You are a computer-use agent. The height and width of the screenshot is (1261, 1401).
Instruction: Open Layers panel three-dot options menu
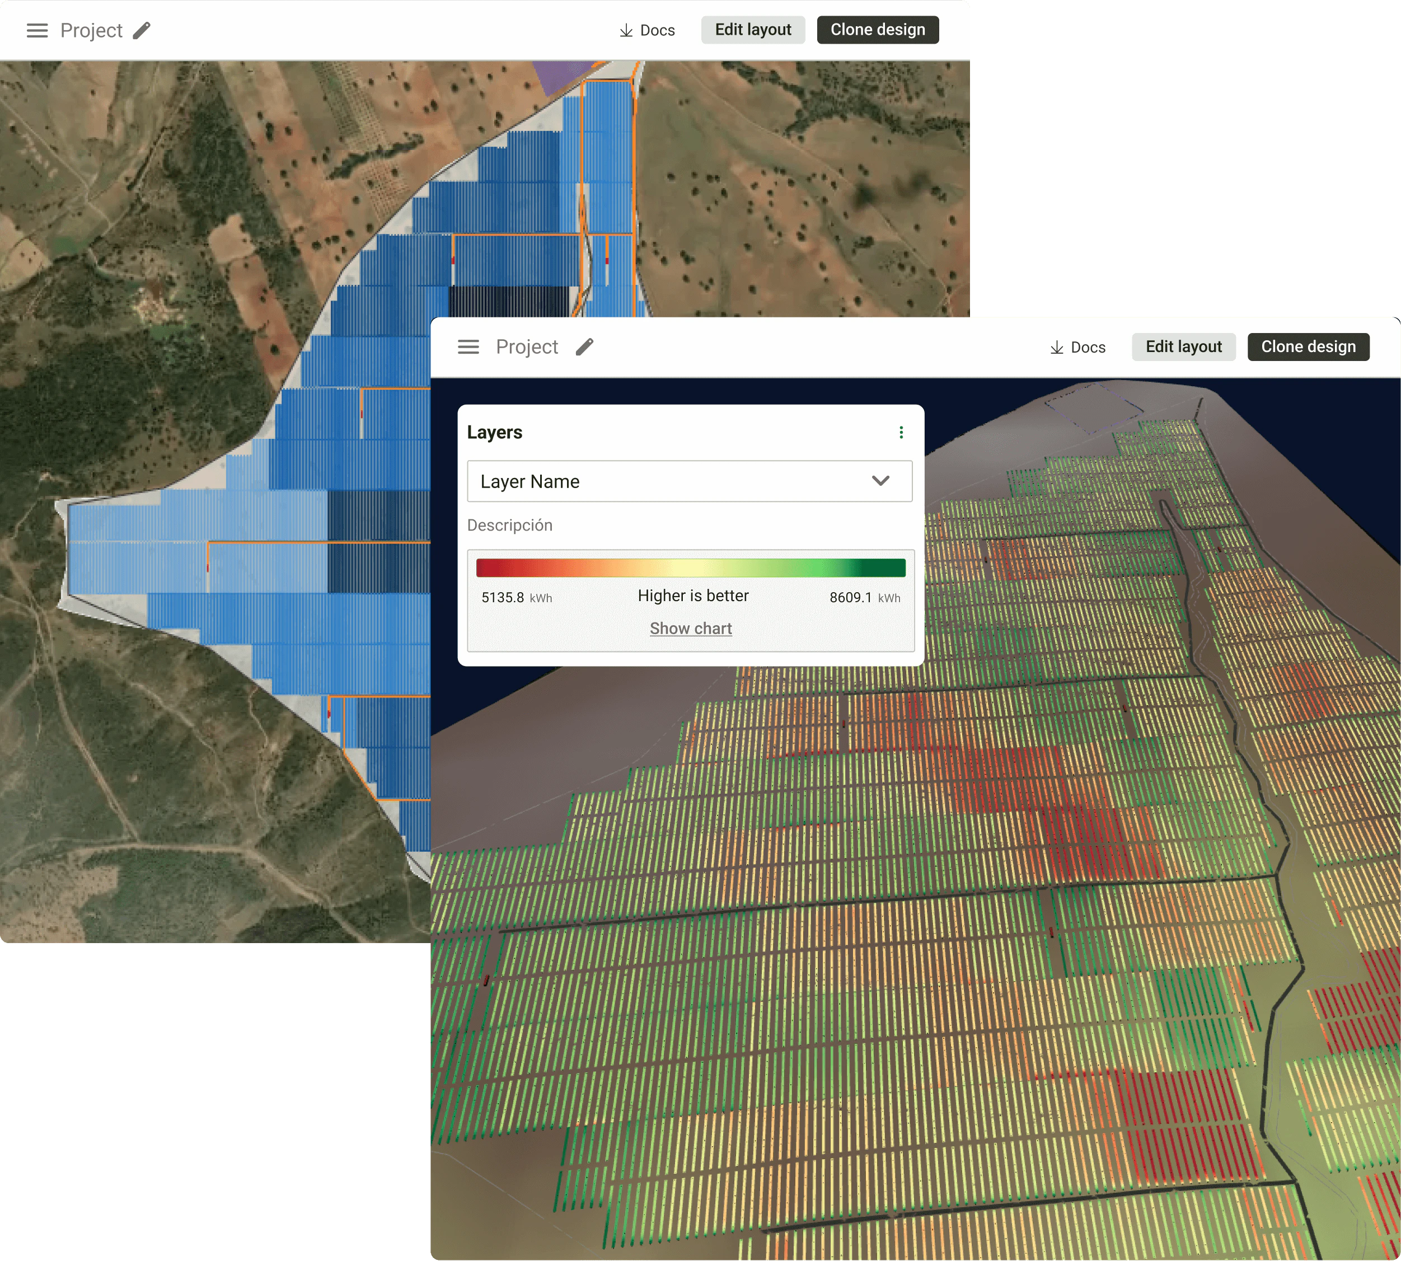(901, 432)
